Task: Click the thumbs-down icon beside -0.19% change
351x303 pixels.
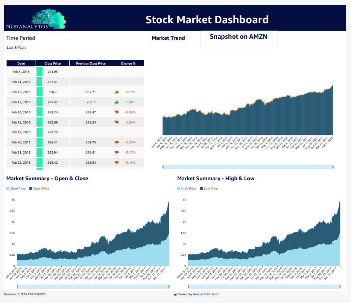Action: coord(117,163)
